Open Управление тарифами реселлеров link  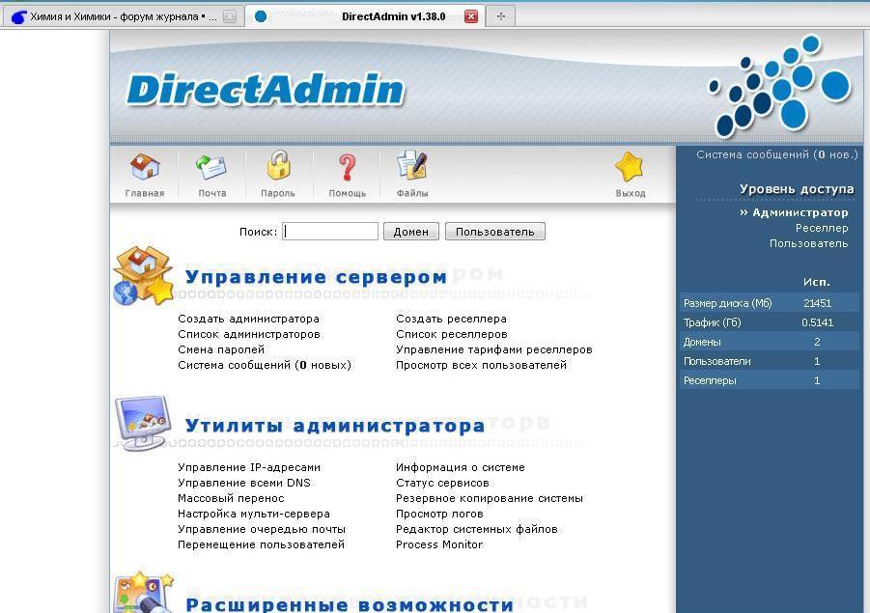click(x=493, y=349)
